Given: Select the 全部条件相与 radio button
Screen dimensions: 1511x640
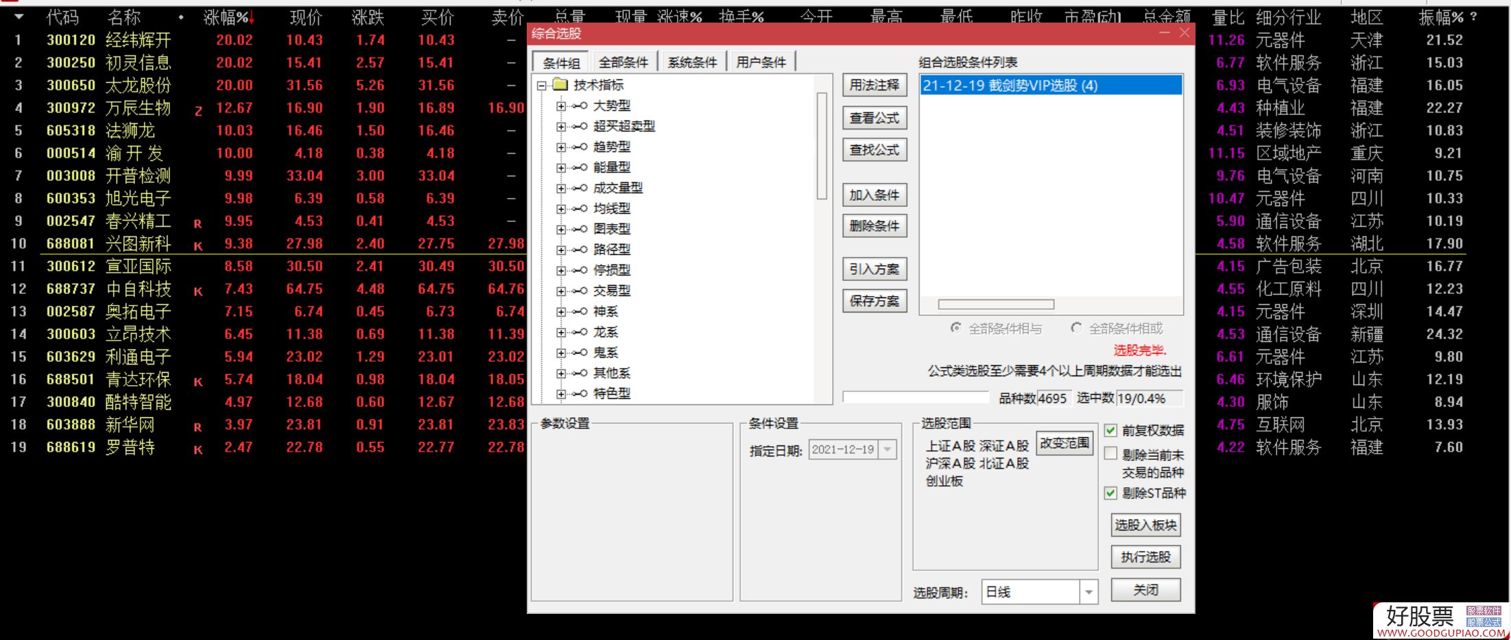Looking at the screenshot, I should pyautogui.click(x=955, y=328).
